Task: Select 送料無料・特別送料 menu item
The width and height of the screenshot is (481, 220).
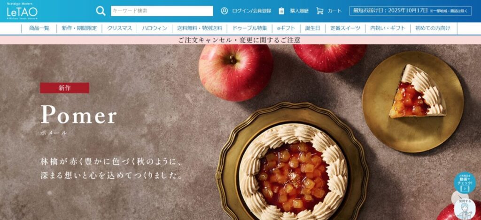Action: 199,29
